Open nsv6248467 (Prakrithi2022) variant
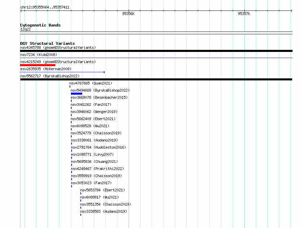 [x=97, y=169]
